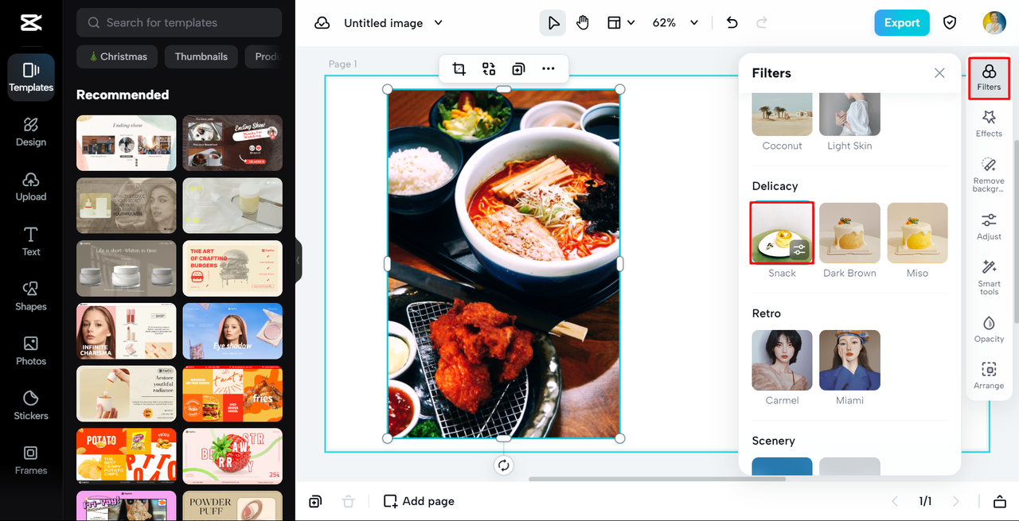Open the Arrange panel
Viewport: 1019px width, 521px height.
click(x=989, y=375)
